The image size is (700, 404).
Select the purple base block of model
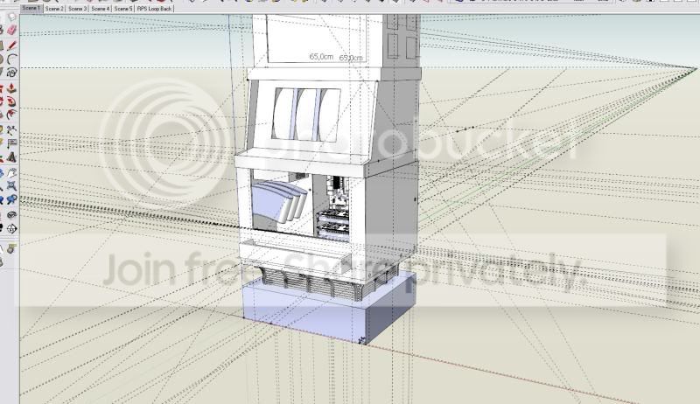point(328,308)
